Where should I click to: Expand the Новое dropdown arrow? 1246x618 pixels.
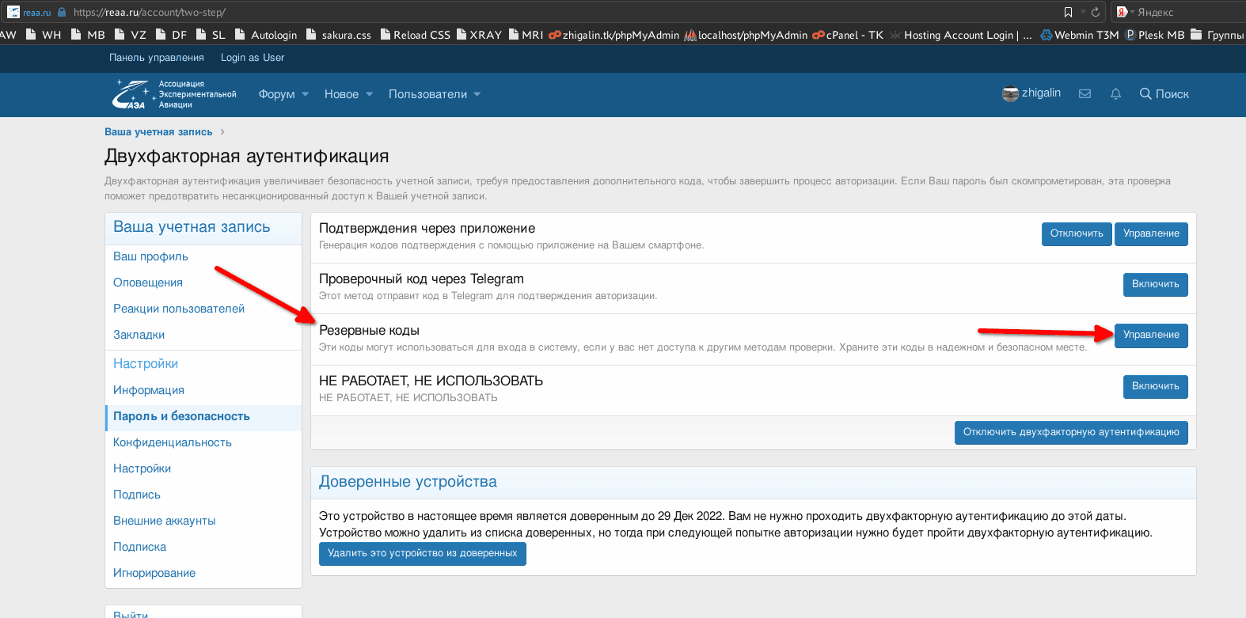[x=369, y=94]
